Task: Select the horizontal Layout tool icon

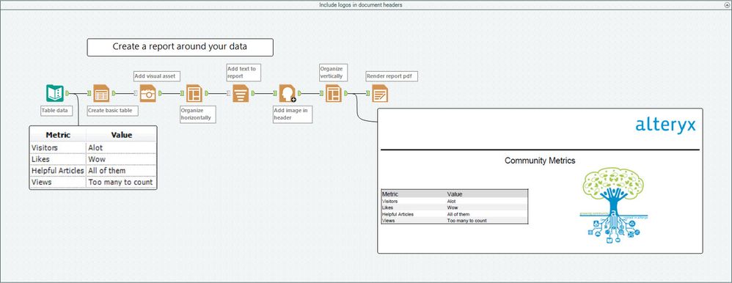Action: point(194,93)
